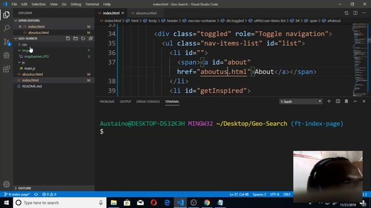
Task: Open README.md in explorer
Action: click(x=32, y=86)
